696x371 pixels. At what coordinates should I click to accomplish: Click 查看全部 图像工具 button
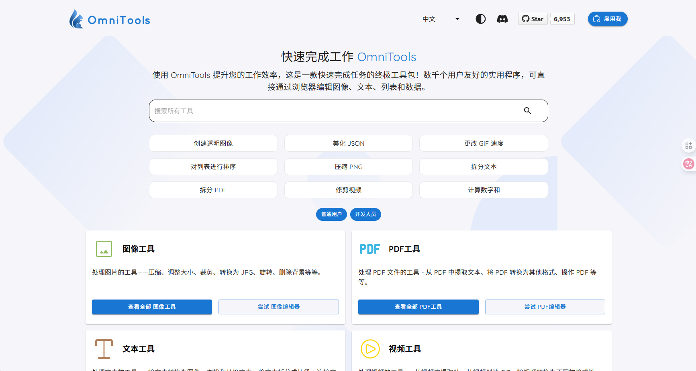coord(152,307)
